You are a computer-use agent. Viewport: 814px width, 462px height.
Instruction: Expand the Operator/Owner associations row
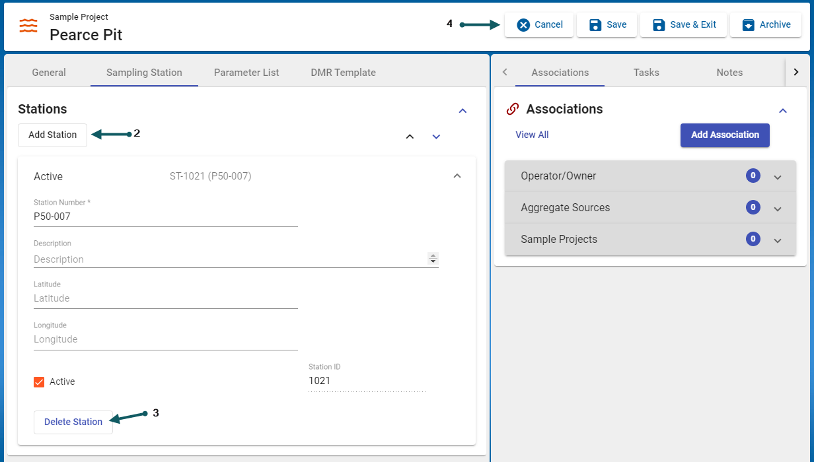coord(778,177)
